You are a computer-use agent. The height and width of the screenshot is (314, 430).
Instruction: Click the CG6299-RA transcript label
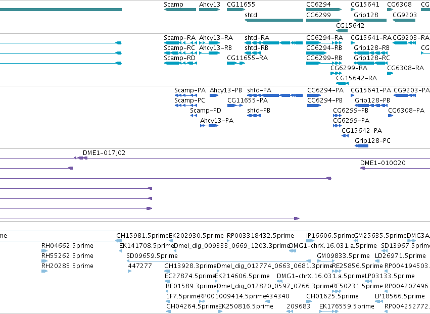pos(349,68)
